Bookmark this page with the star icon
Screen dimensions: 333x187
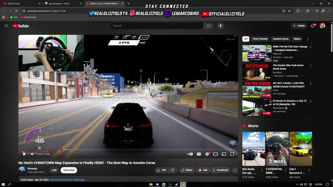pos(289,11)
